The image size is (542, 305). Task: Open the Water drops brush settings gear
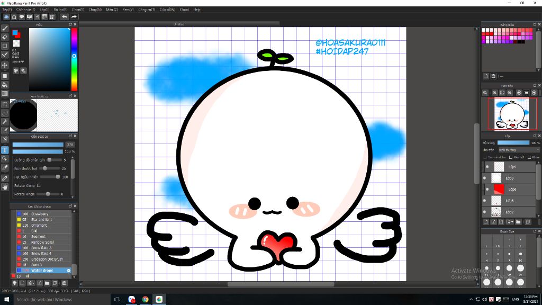pyautogui.click(x=68, y=270)
